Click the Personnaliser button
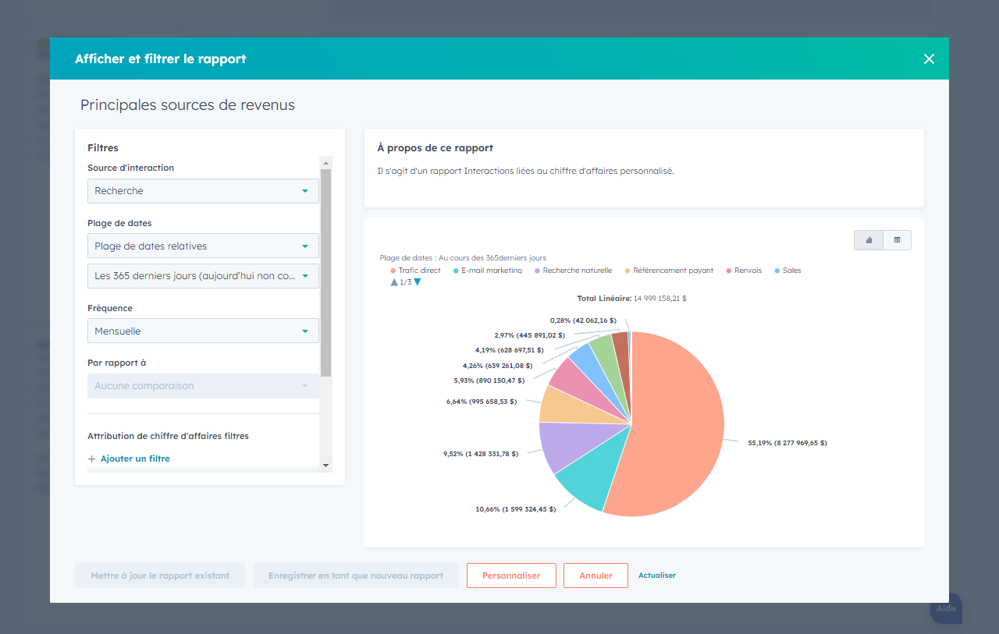 pos(511,576)
